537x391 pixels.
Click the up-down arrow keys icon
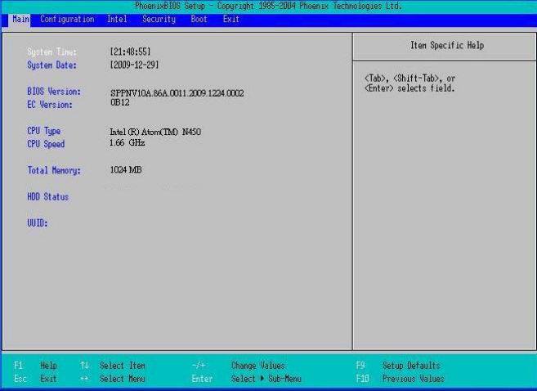tap(84, 366)
